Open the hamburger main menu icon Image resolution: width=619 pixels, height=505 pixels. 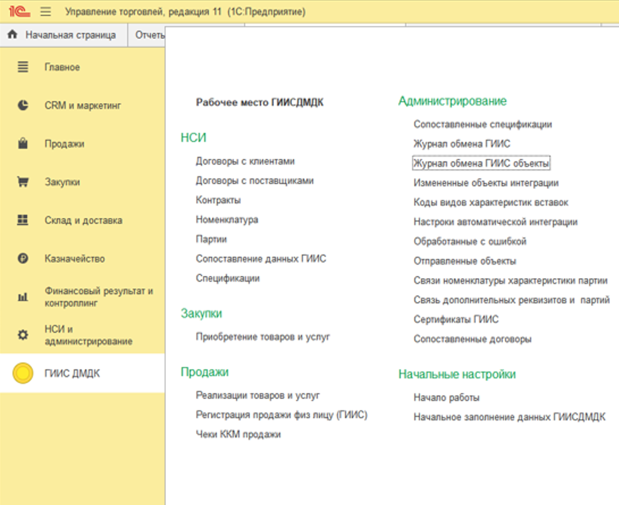tap(45, 12)
